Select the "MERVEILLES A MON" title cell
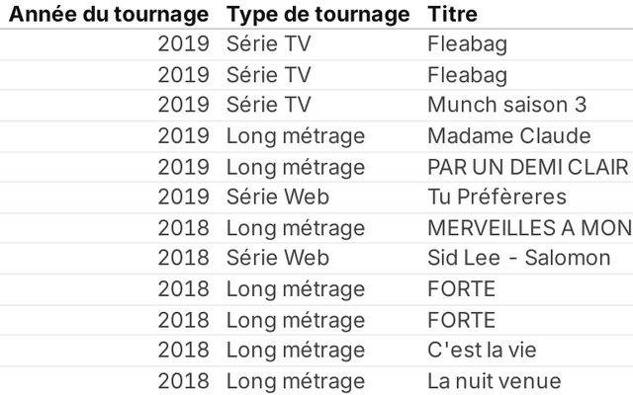The height and width of the screenshot is (395, 633). [528, 227]
